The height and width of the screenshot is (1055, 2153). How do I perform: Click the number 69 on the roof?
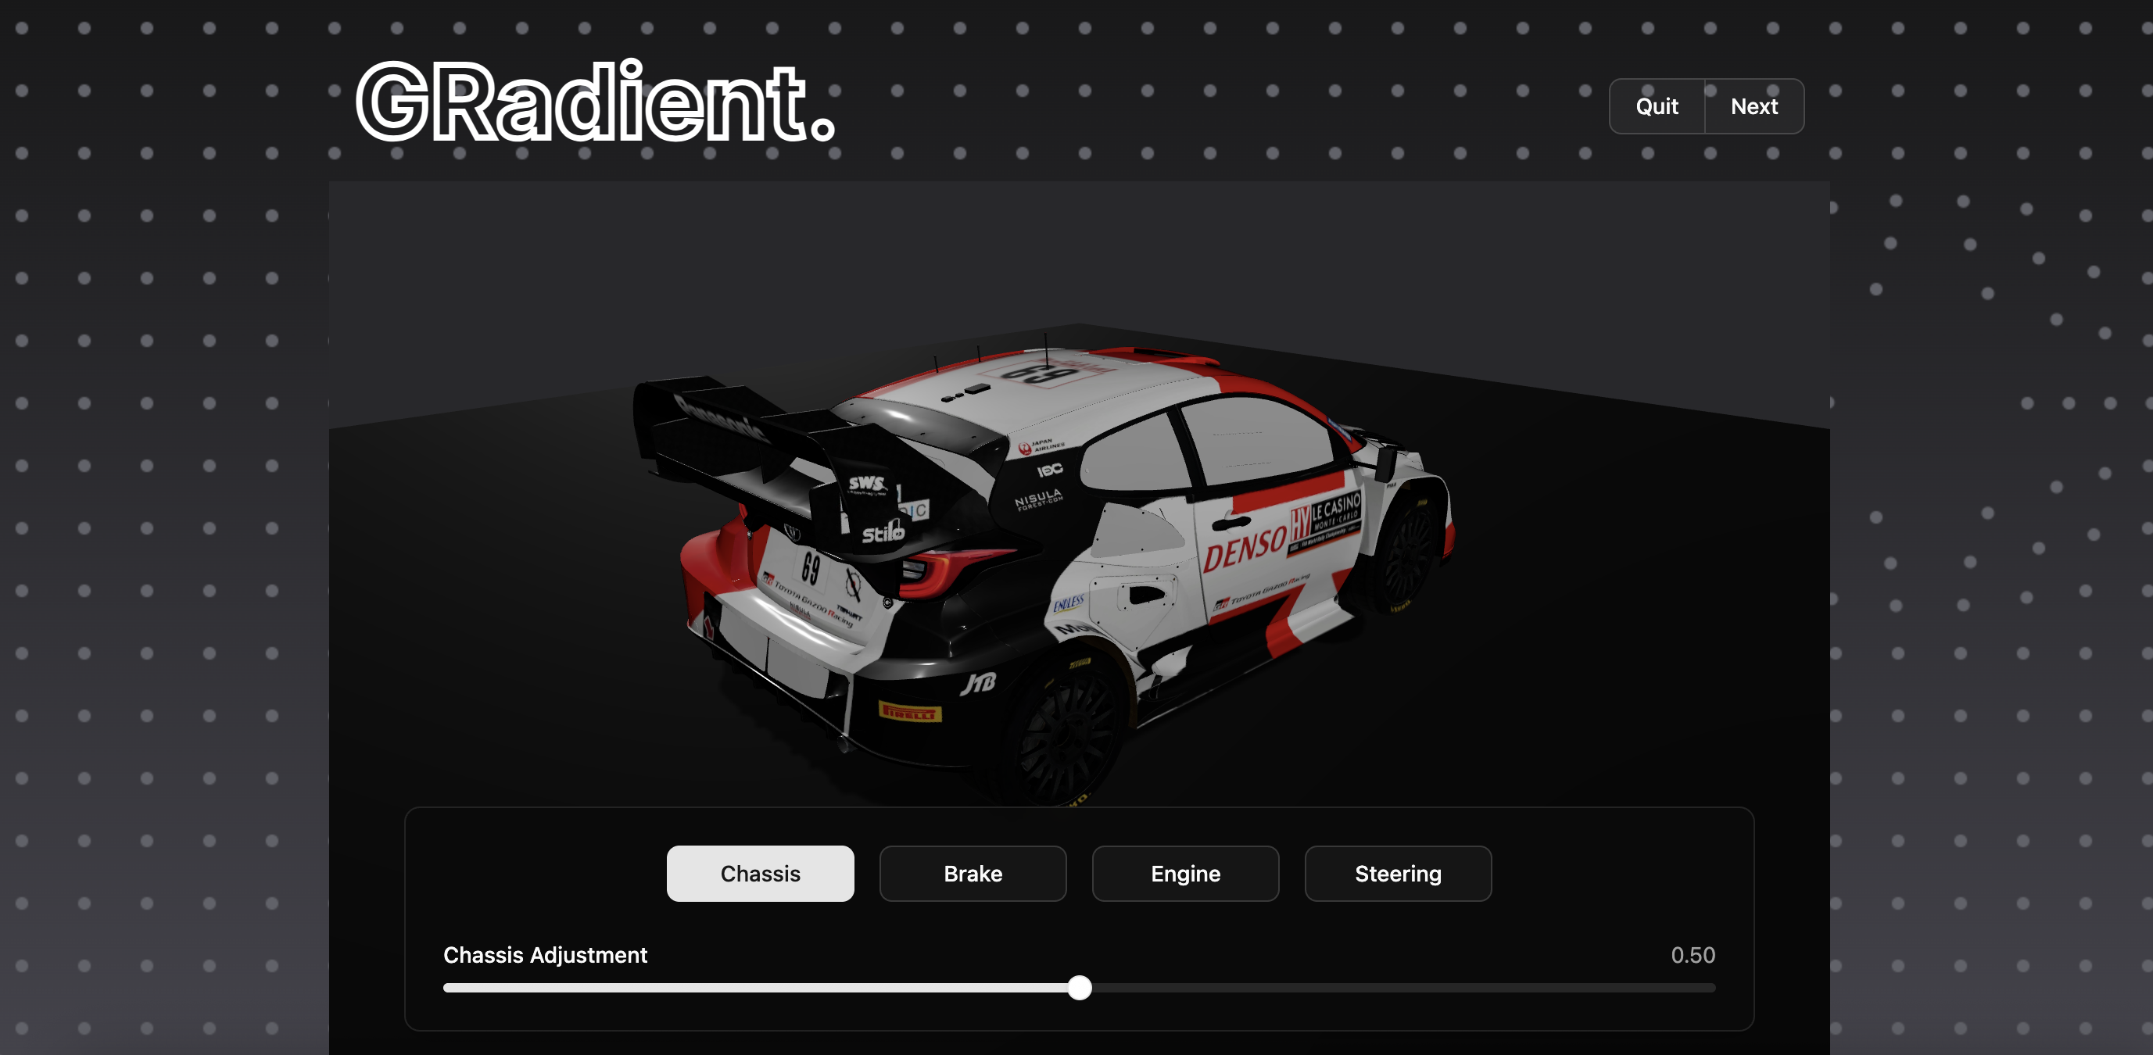click(1039, 374)
